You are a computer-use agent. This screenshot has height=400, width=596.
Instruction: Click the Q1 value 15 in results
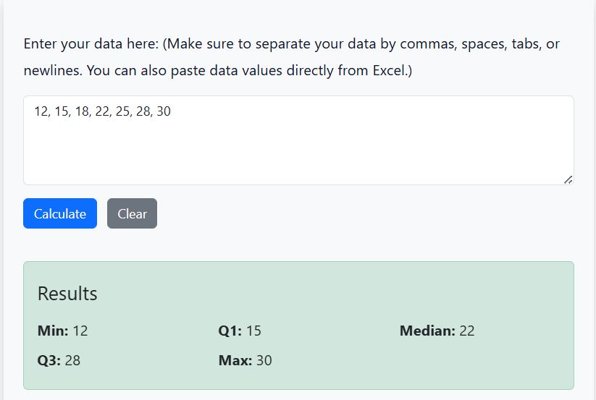pos(253,331)
